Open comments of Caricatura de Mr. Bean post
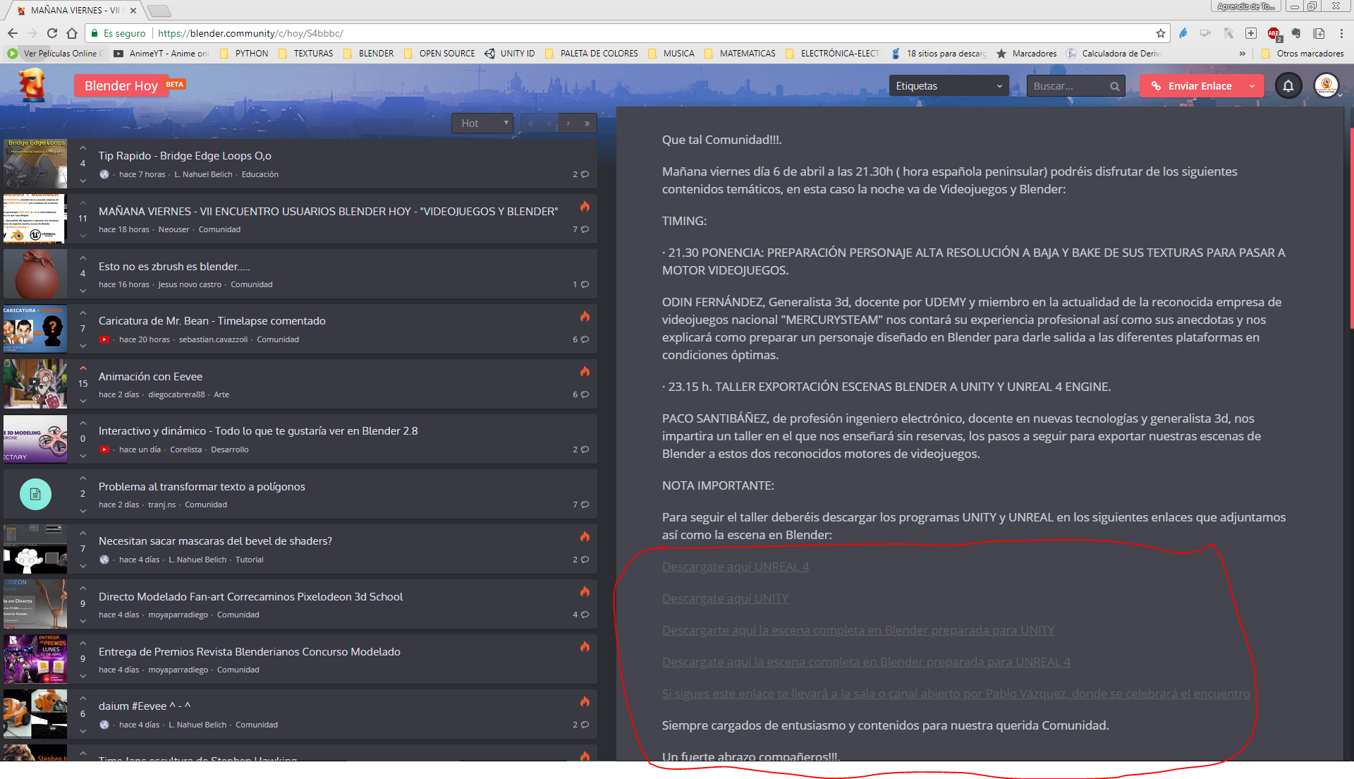The image size is (1354, 779). (x=580, y=339)
